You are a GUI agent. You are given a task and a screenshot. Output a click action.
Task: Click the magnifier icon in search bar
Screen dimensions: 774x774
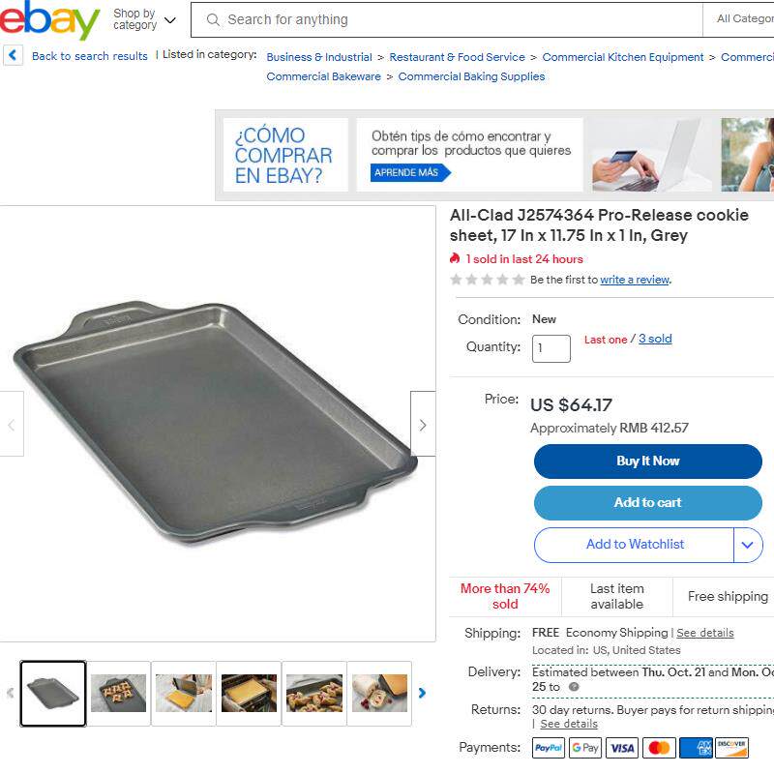pos(213,19)
